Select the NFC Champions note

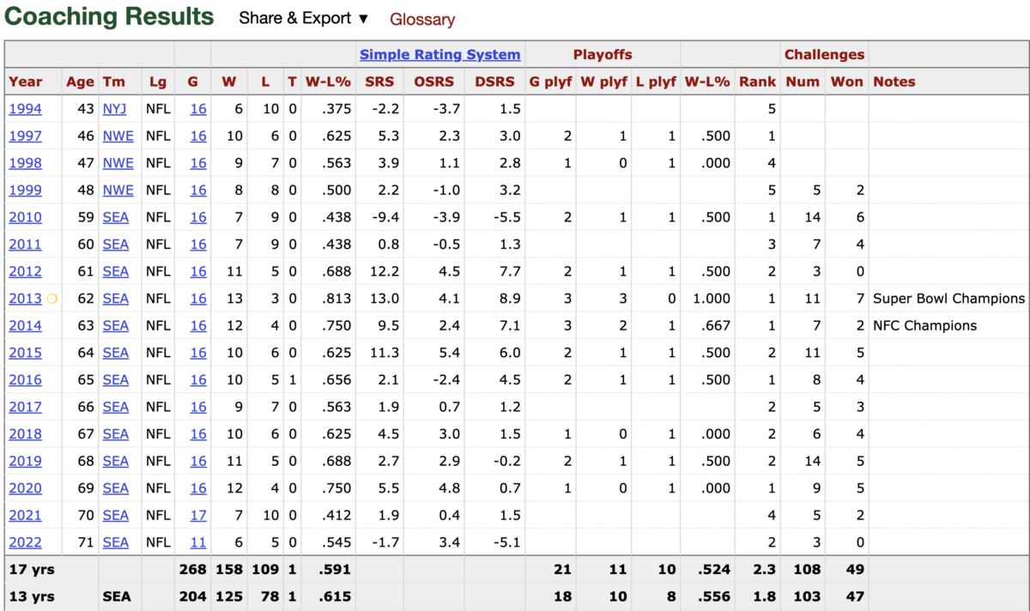click(x=924, y=325)
